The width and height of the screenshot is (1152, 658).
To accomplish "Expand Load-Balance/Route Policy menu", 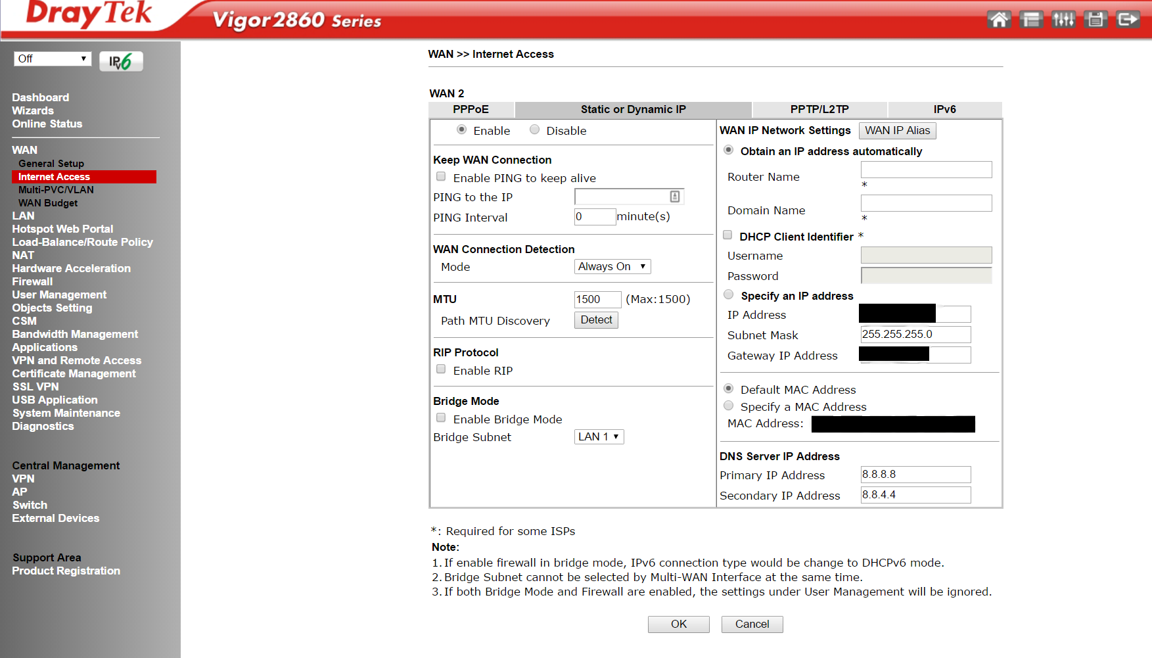I will (82, 242).
